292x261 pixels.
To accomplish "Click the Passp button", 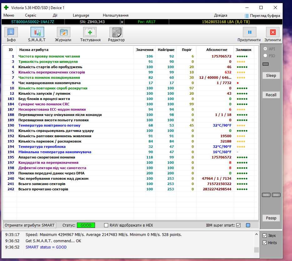I will click(x=271, y=218).
